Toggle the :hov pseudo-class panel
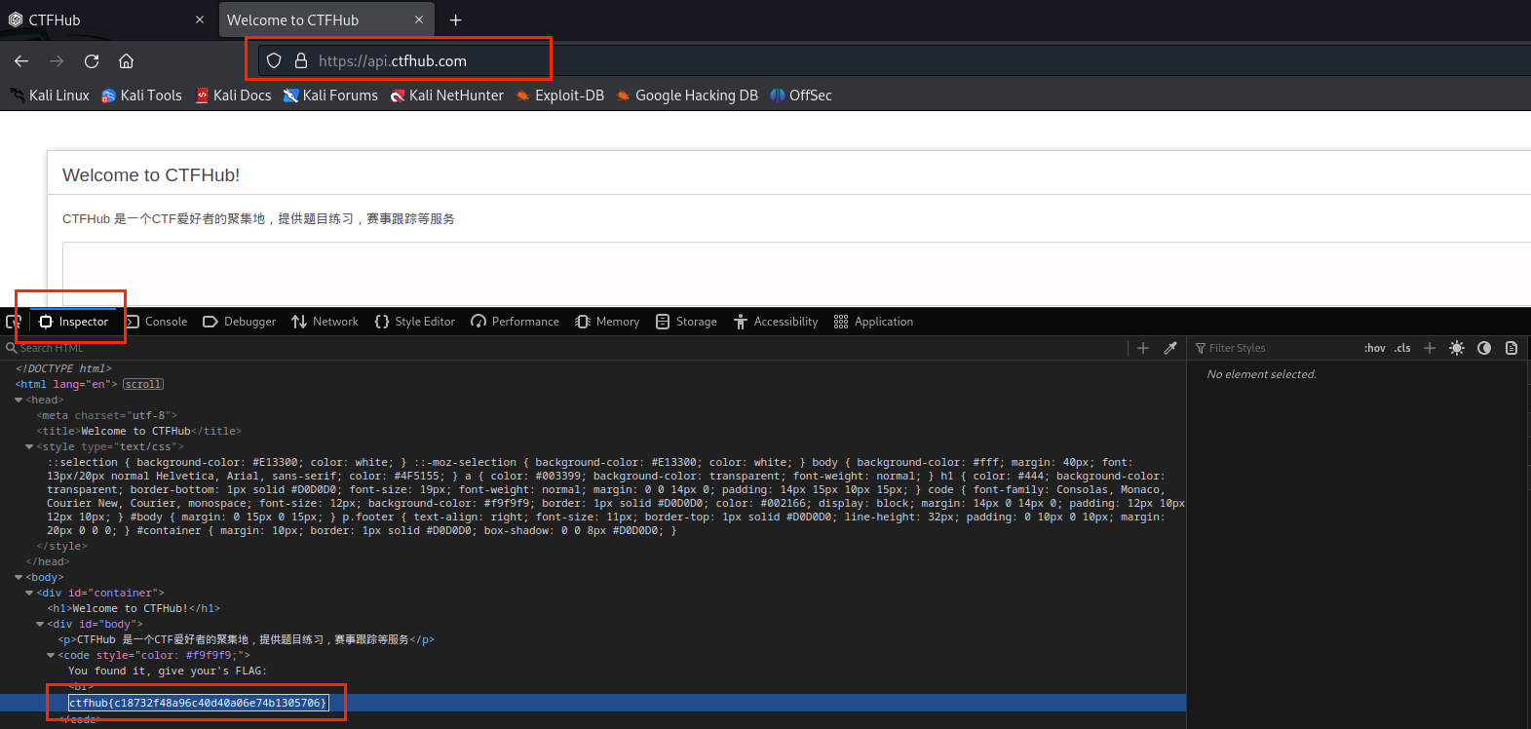 (x=1375, y=348)
